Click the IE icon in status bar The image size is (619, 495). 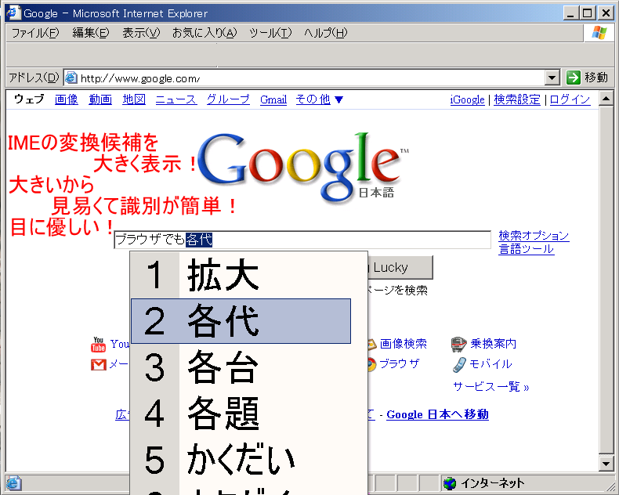[14, 483]
